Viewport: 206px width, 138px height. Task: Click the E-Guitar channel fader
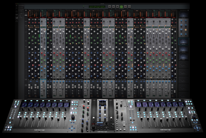coord(88,89)
